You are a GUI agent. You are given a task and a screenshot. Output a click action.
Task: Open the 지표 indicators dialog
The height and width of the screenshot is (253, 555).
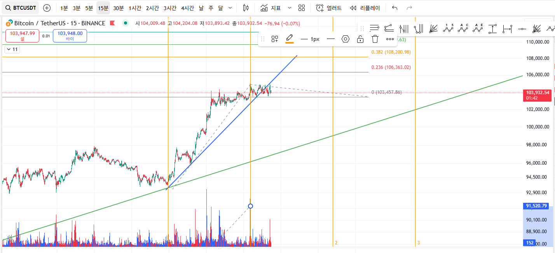(x=271, y=8)
